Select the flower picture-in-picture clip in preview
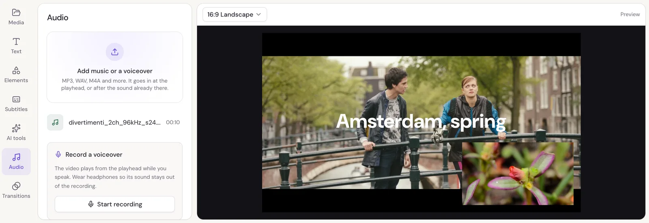The image size is (649, 223). coord(518,174)
